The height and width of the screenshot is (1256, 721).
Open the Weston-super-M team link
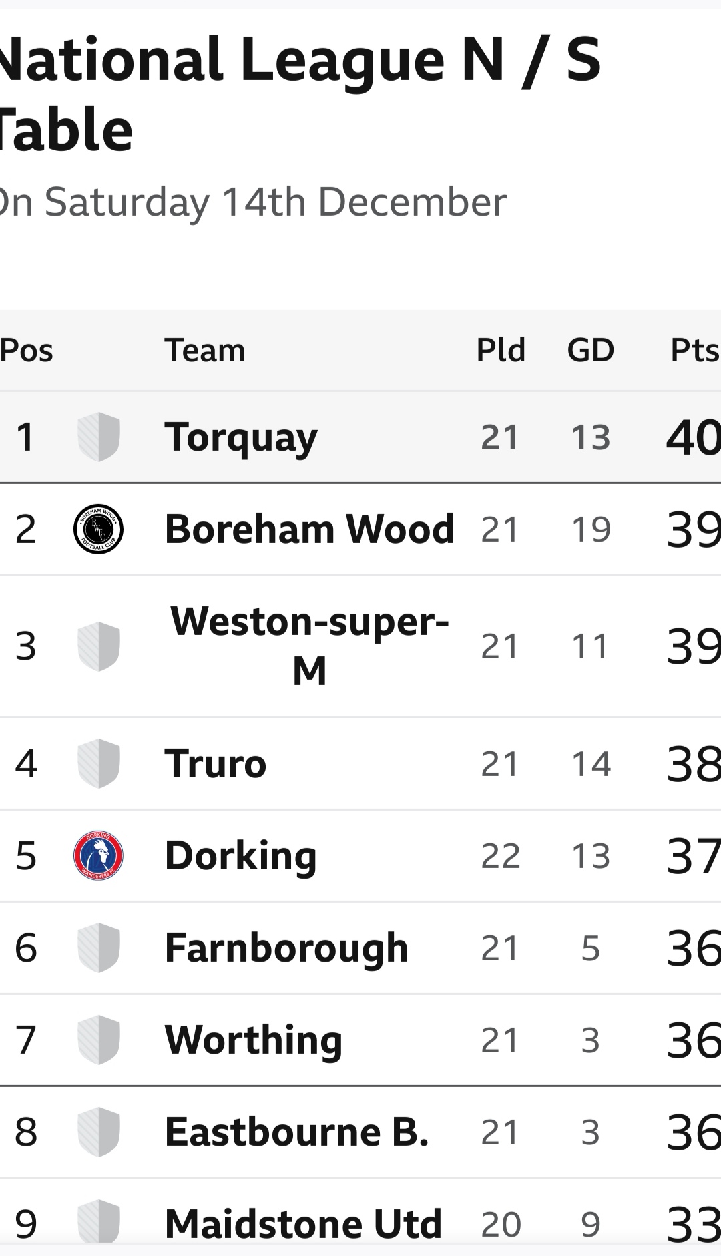pyautogui.click(x=310, y=646)
